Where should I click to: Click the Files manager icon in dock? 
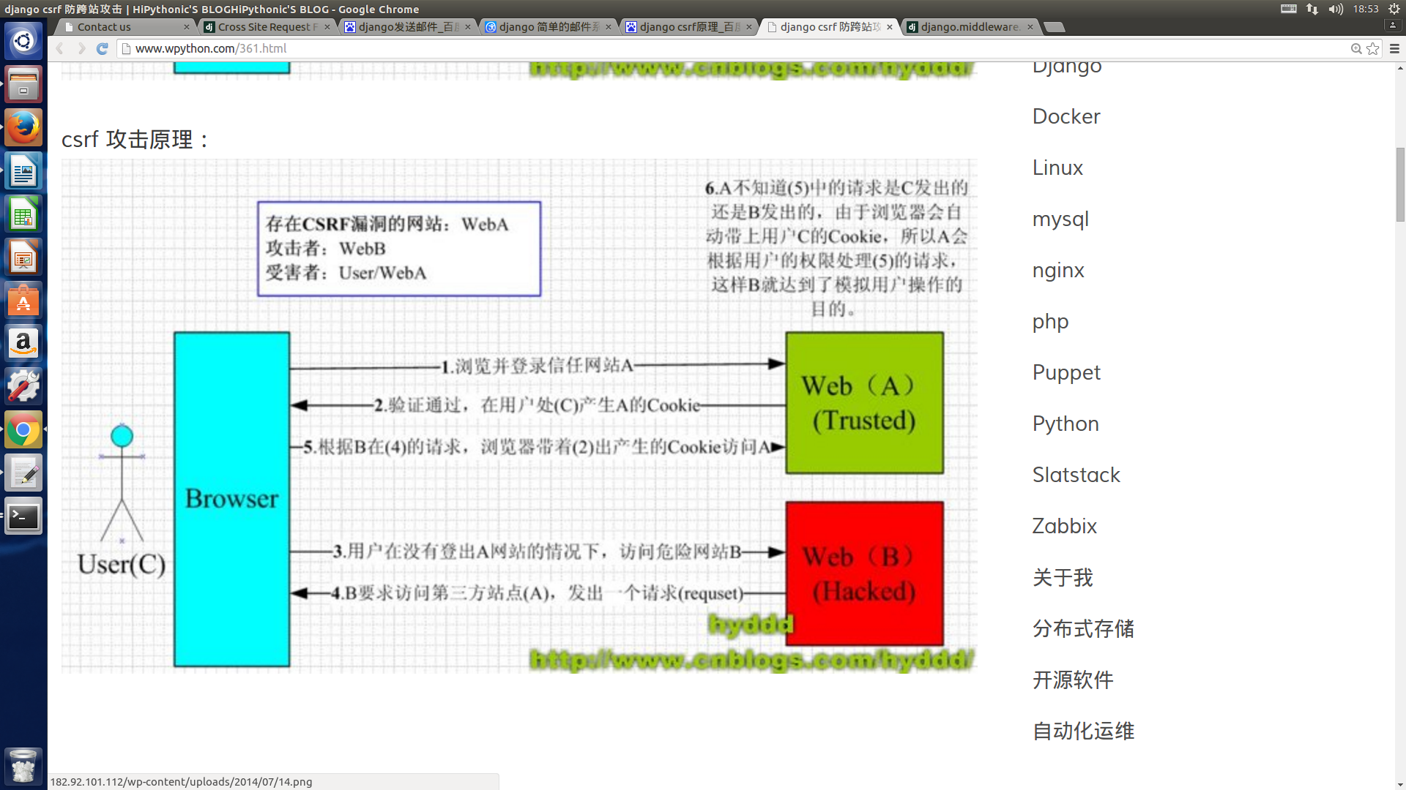coord(24,83)
